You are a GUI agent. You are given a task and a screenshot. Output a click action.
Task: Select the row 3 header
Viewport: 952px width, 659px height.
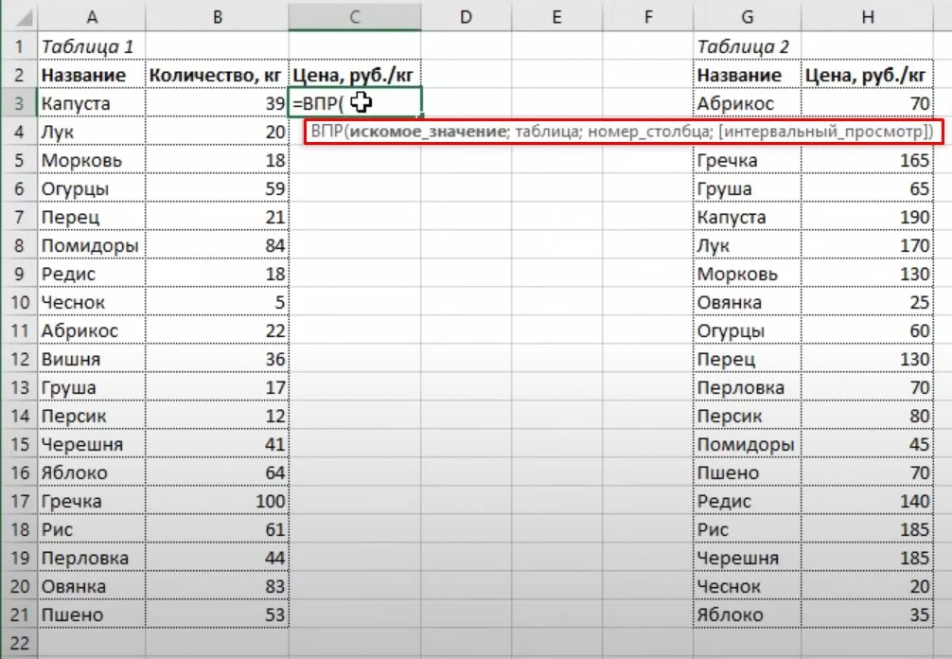[19, 103]
